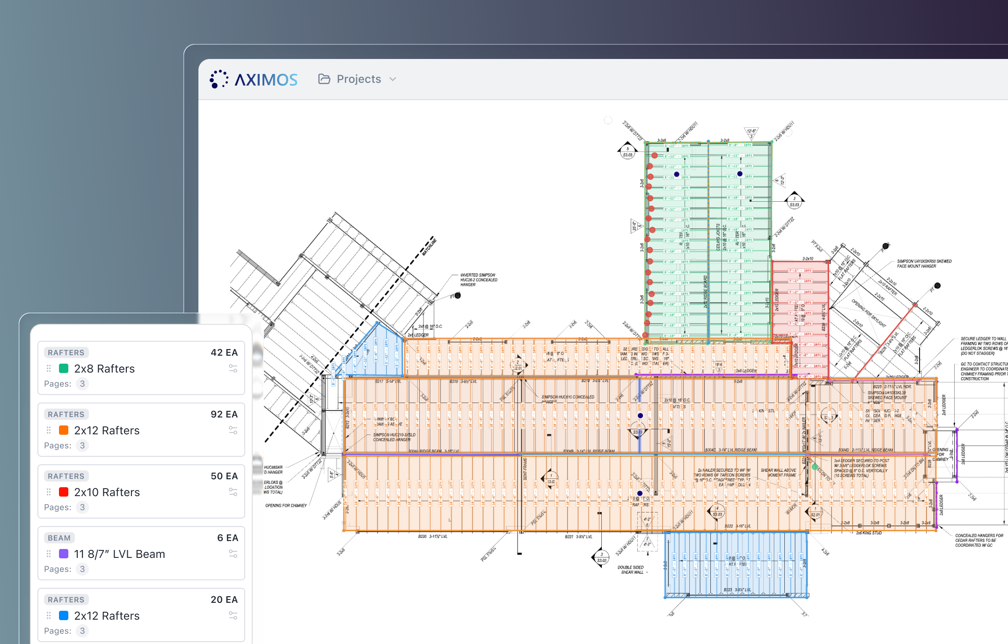The height and width of the screenshot is (644, 1008).
Task: Click the 92 EA count
Action: tap(224, 414)
